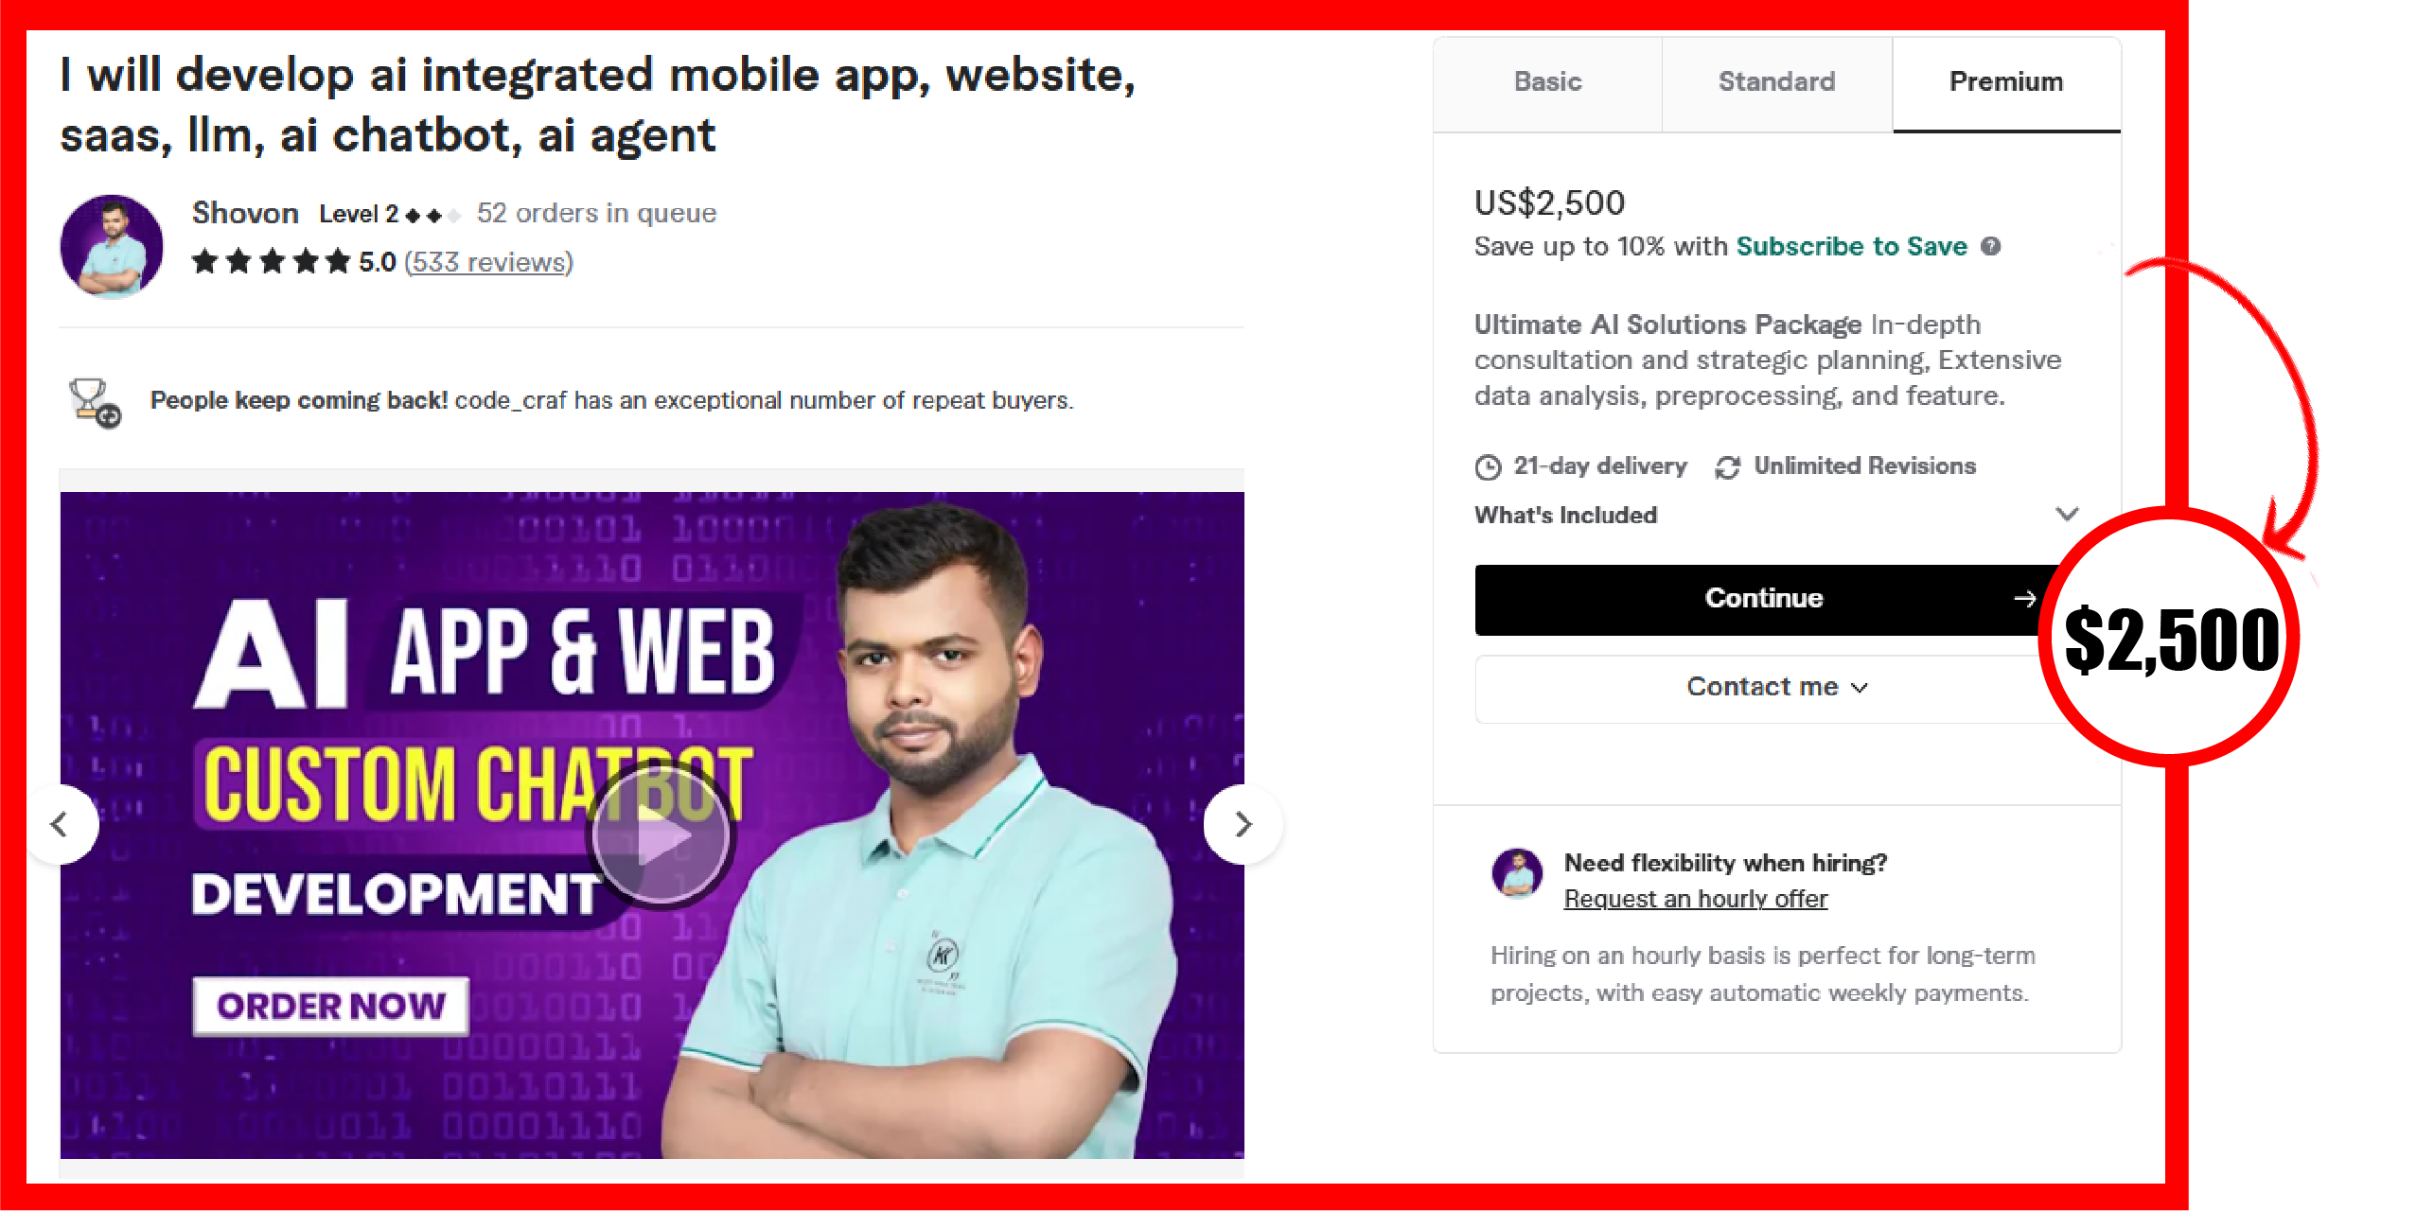Click the Subscribe to Save help icon
This screenshot has height=1211, width=2434.
(1991, 246)
